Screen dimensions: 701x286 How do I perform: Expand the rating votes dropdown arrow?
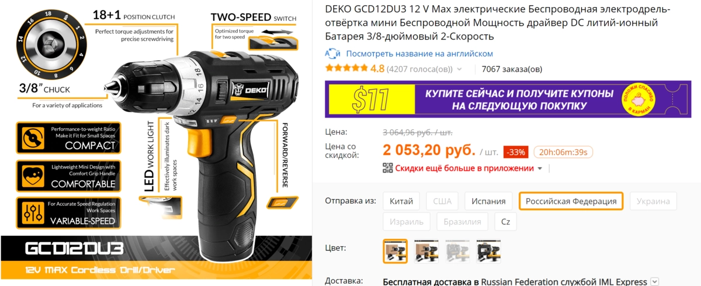point(459,69)
